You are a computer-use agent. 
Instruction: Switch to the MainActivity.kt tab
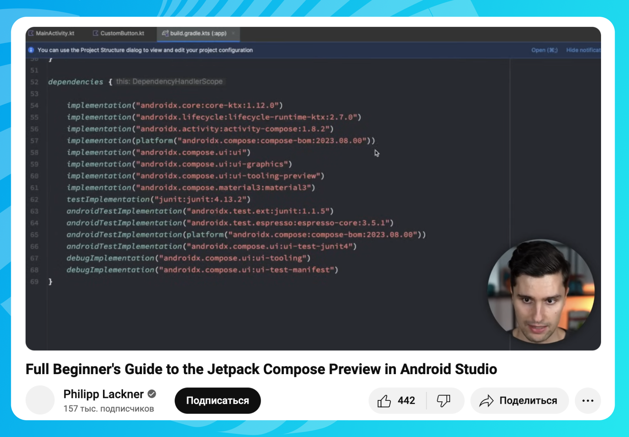[x=52, y=33]
